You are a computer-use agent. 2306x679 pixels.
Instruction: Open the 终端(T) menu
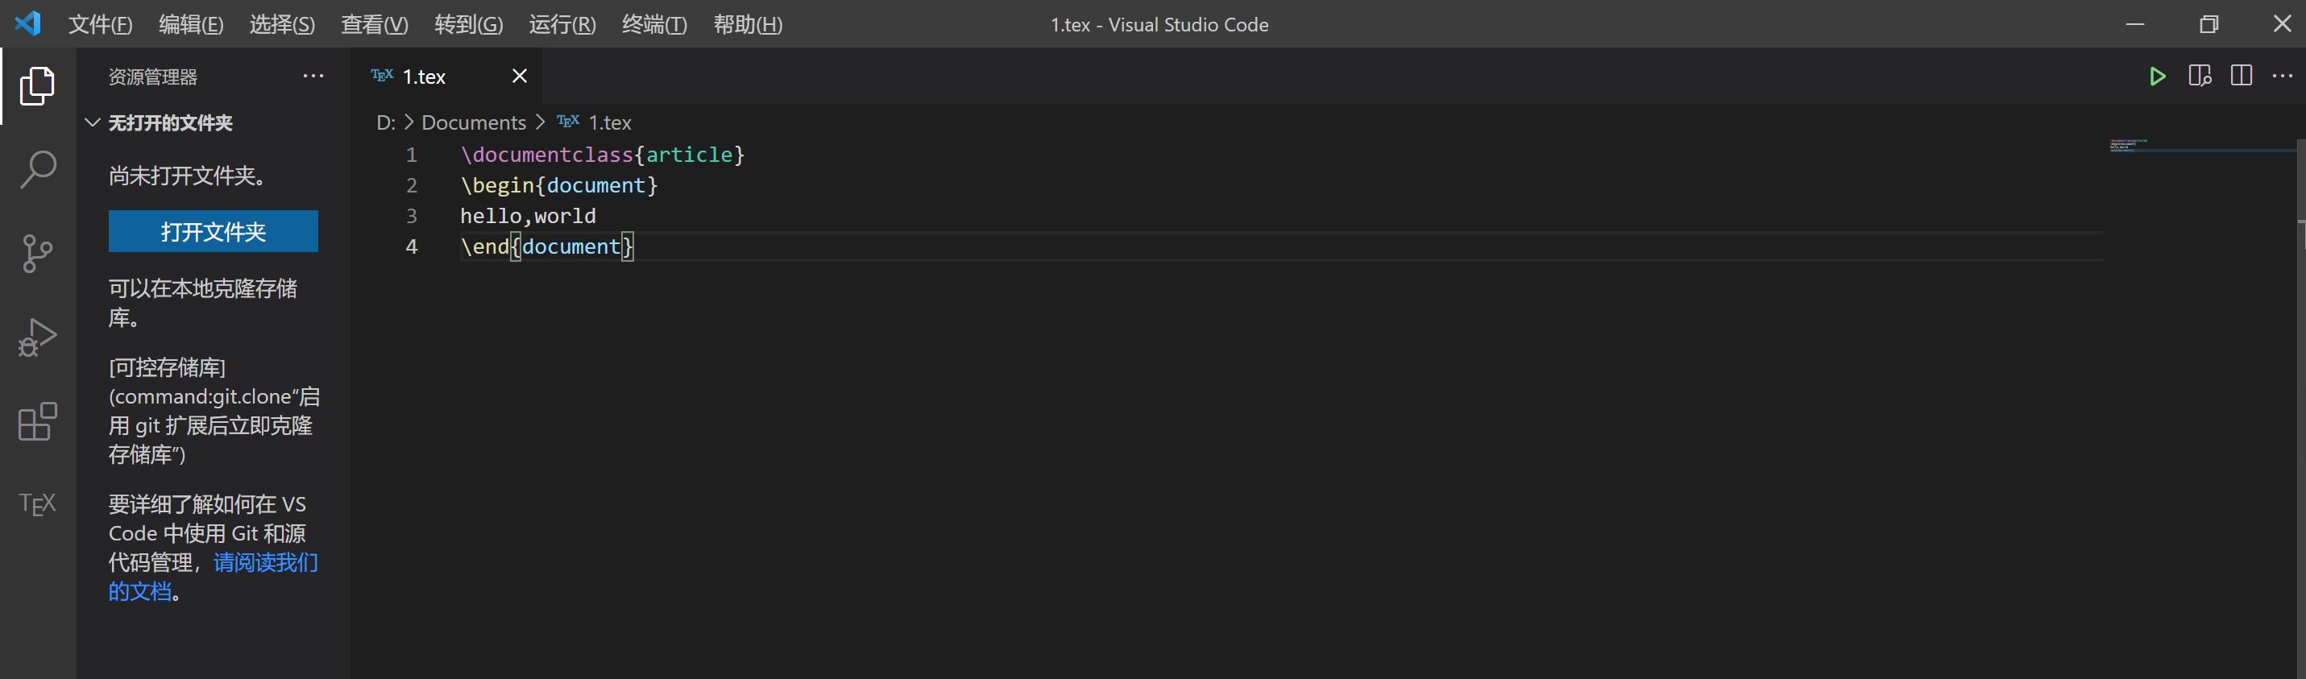pos(654,24)
